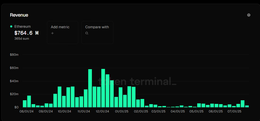Viewport: 260px width, 121px height.
Task: Click the $80m y-axis label
Action: pyautogui.click(x=14, y=55)
